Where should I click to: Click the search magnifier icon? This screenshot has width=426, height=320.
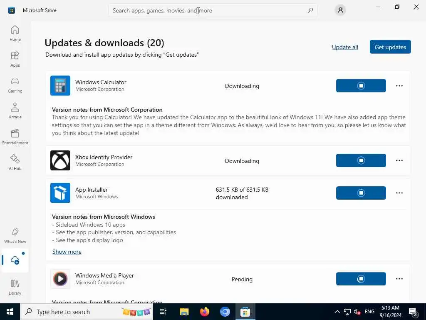310,10
